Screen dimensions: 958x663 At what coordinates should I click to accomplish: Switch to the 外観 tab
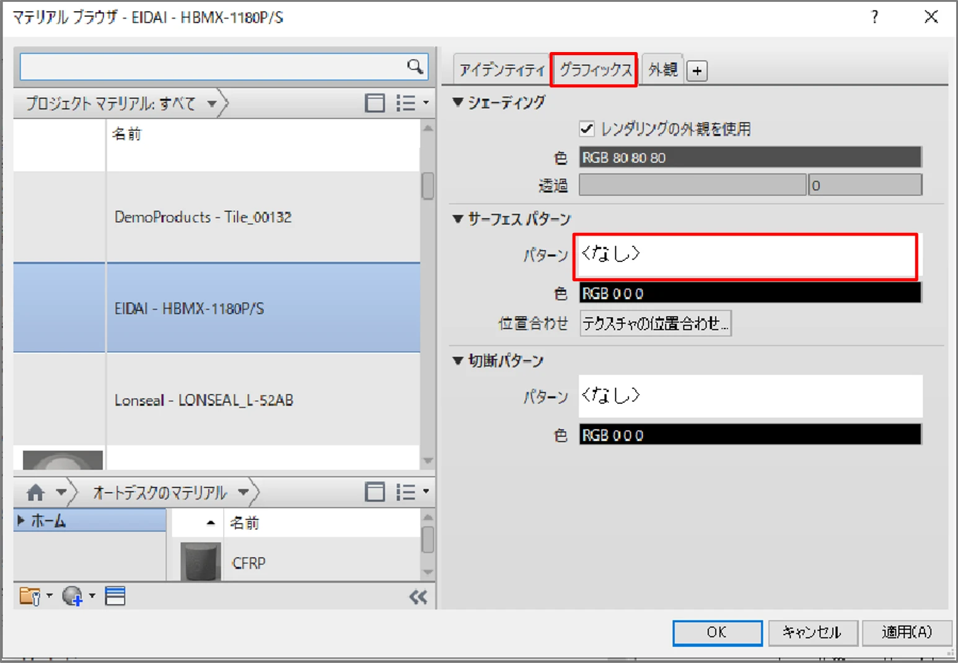662,69
